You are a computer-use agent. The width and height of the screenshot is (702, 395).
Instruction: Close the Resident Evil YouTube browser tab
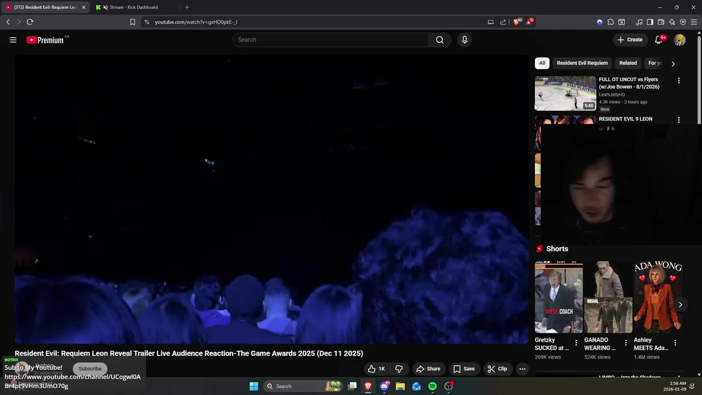pyautogui.click(x=83, y=7)
